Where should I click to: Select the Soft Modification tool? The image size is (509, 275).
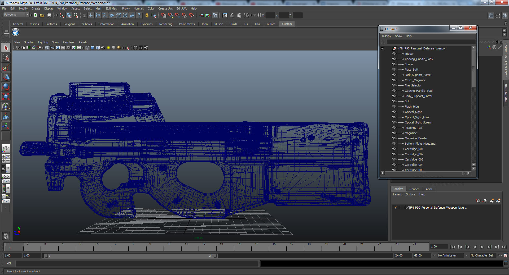[x=6, y=116]
